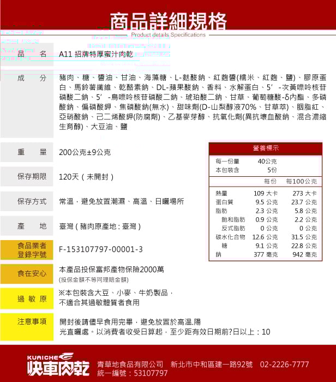Click the insurance text 本產品投保富邦產物保險2000萬

coord(111,270)
